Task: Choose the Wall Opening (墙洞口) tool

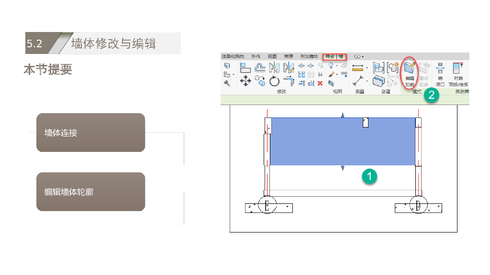Action: pyautogui.click(x=440, y=74)
